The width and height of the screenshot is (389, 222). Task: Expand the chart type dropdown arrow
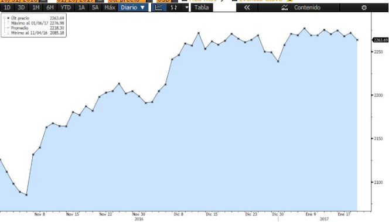click(186, 8)
